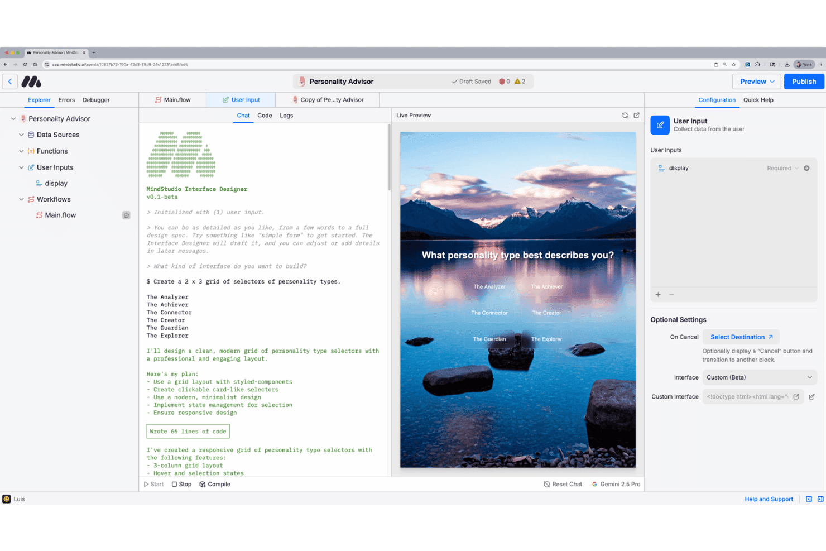The height and width of the screenshot is (551, 826).
Task: Open the Copy of Pe...ty Advisor tab
Action: tap(328, 100)
